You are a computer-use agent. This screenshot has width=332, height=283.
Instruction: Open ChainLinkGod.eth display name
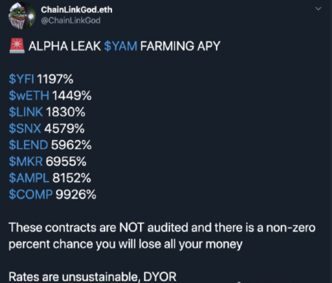tap(77, 10)
